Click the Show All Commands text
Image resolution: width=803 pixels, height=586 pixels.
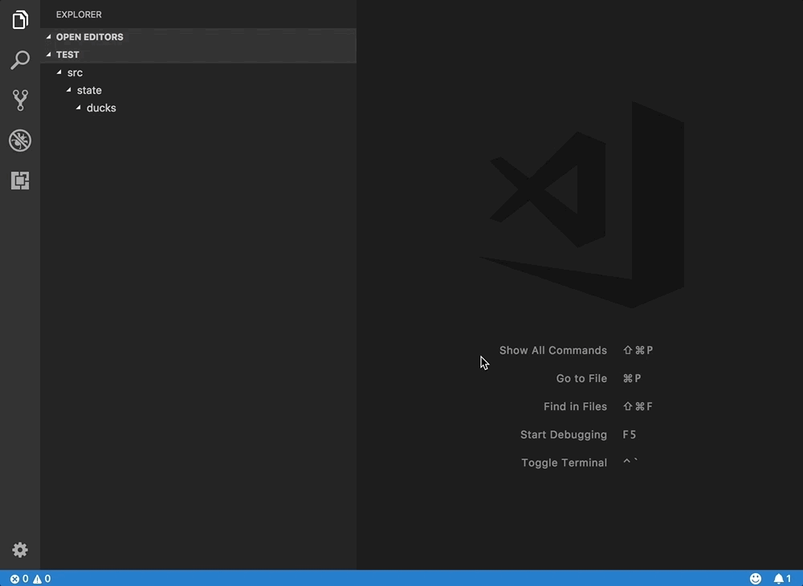tap(553, 350)
